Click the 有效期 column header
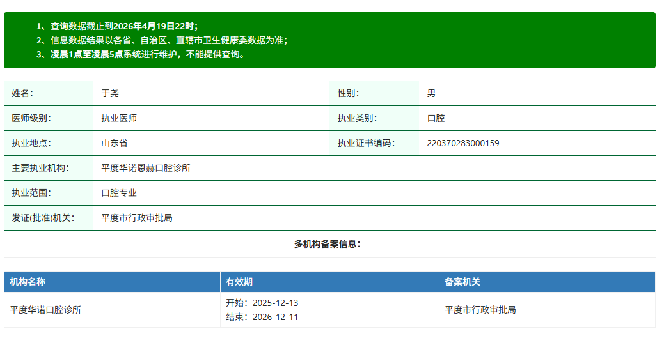This screenshot has width=664, height=352. (239, 282)
